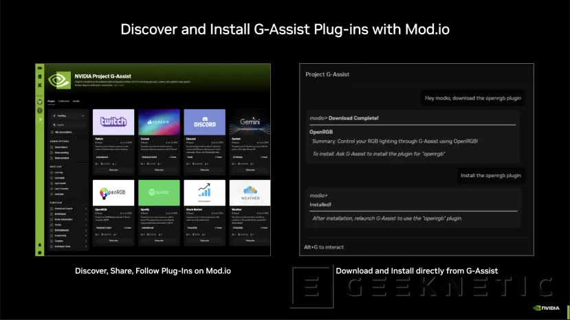This screenshot has height=320, width=570.
Task: Open the Spotify plugin thumbnail
Action: point(159,193)
